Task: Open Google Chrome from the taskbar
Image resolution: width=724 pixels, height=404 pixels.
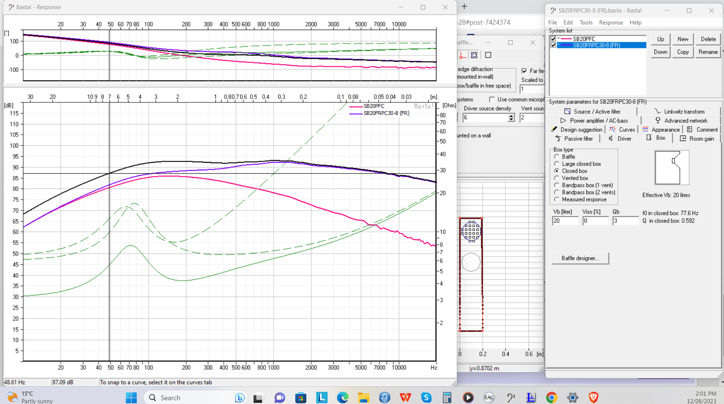Action: [x=551, y=398]
